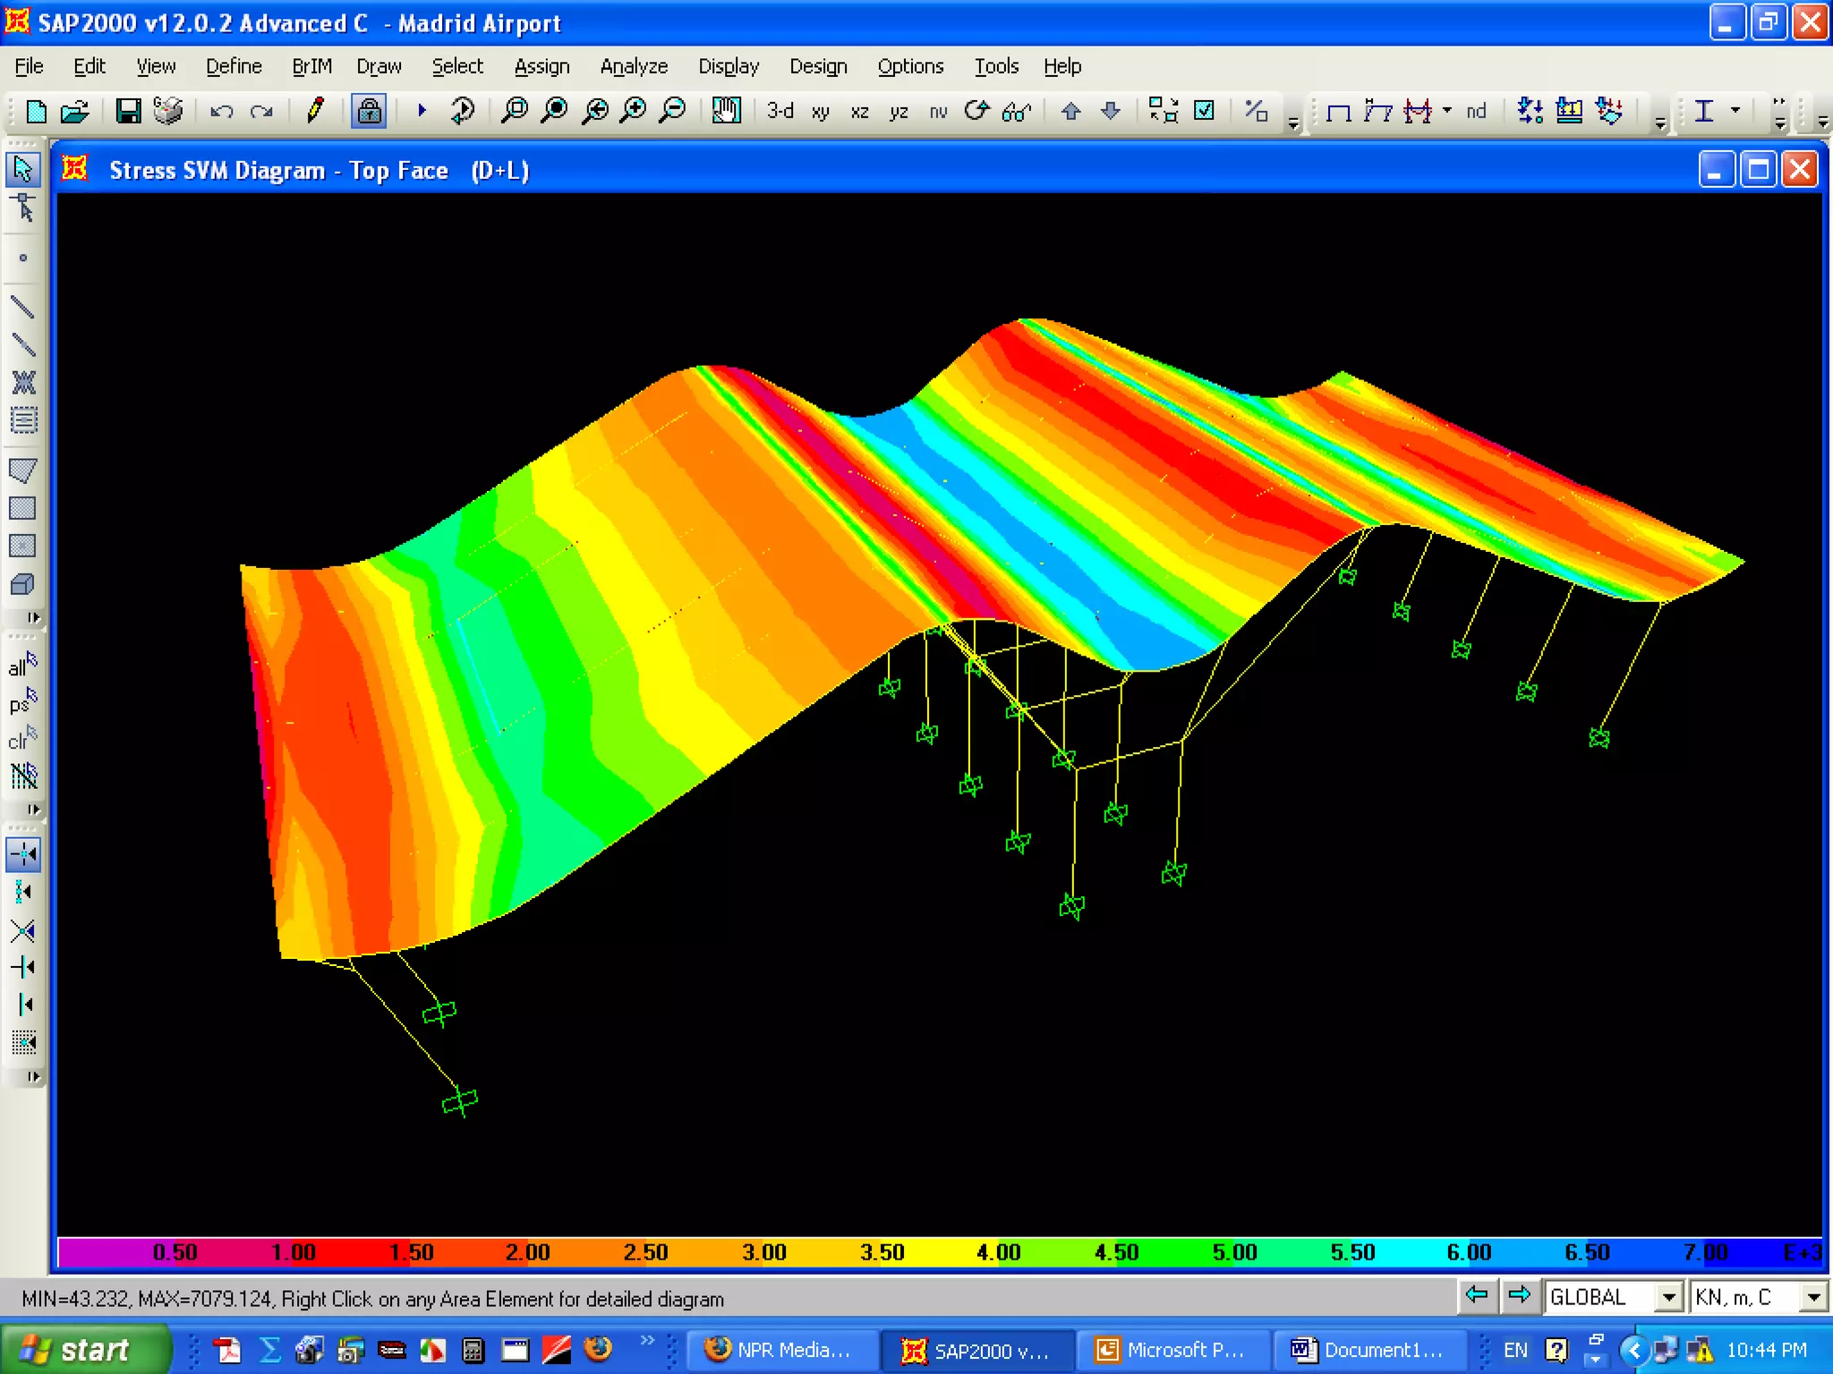Click the Rotate 3D View icon
1833x1374 pixels.
(976, 111)
